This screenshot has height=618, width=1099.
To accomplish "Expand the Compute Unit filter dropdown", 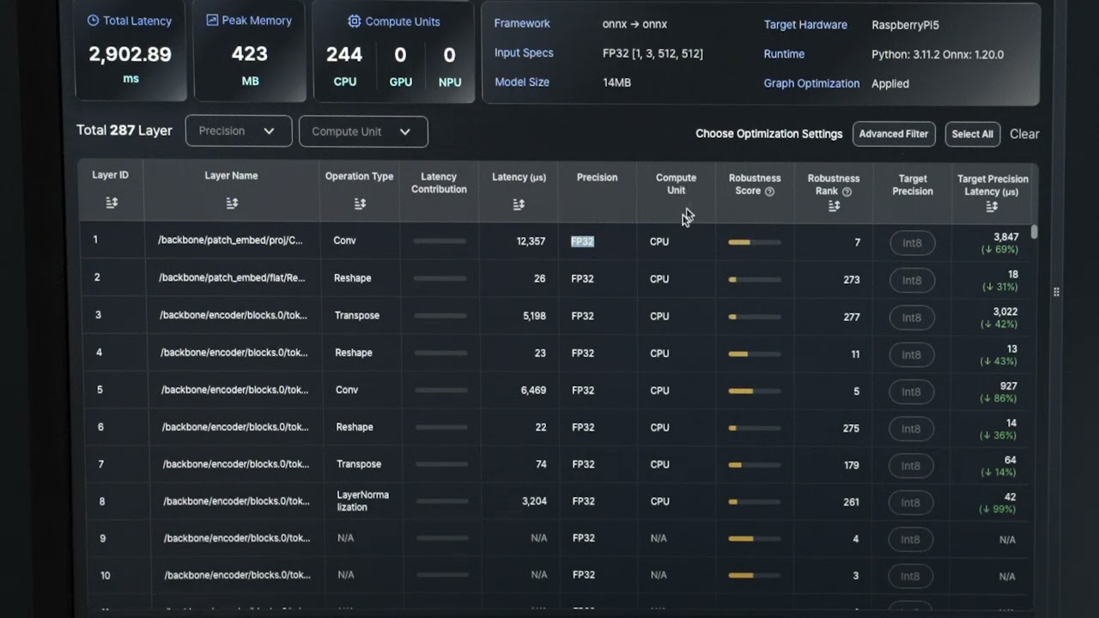I will [362, 131].
